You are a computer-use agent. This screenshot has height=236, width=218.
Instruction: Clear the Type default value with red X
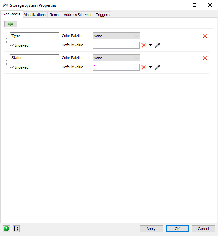tap(144, 45)
